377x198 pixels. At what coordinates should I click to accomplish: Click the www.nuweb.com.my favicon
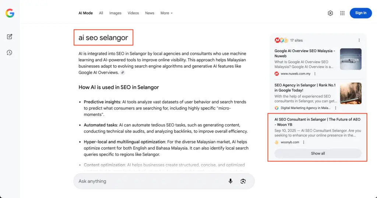coord(277,74)
